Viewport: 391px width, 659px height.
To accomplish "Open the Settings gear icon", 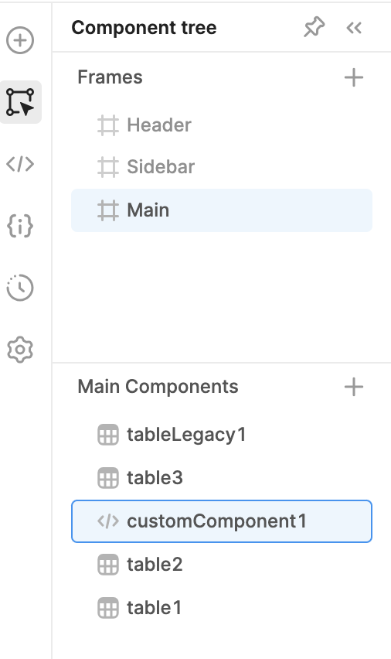I will click(x=20, y=350).
